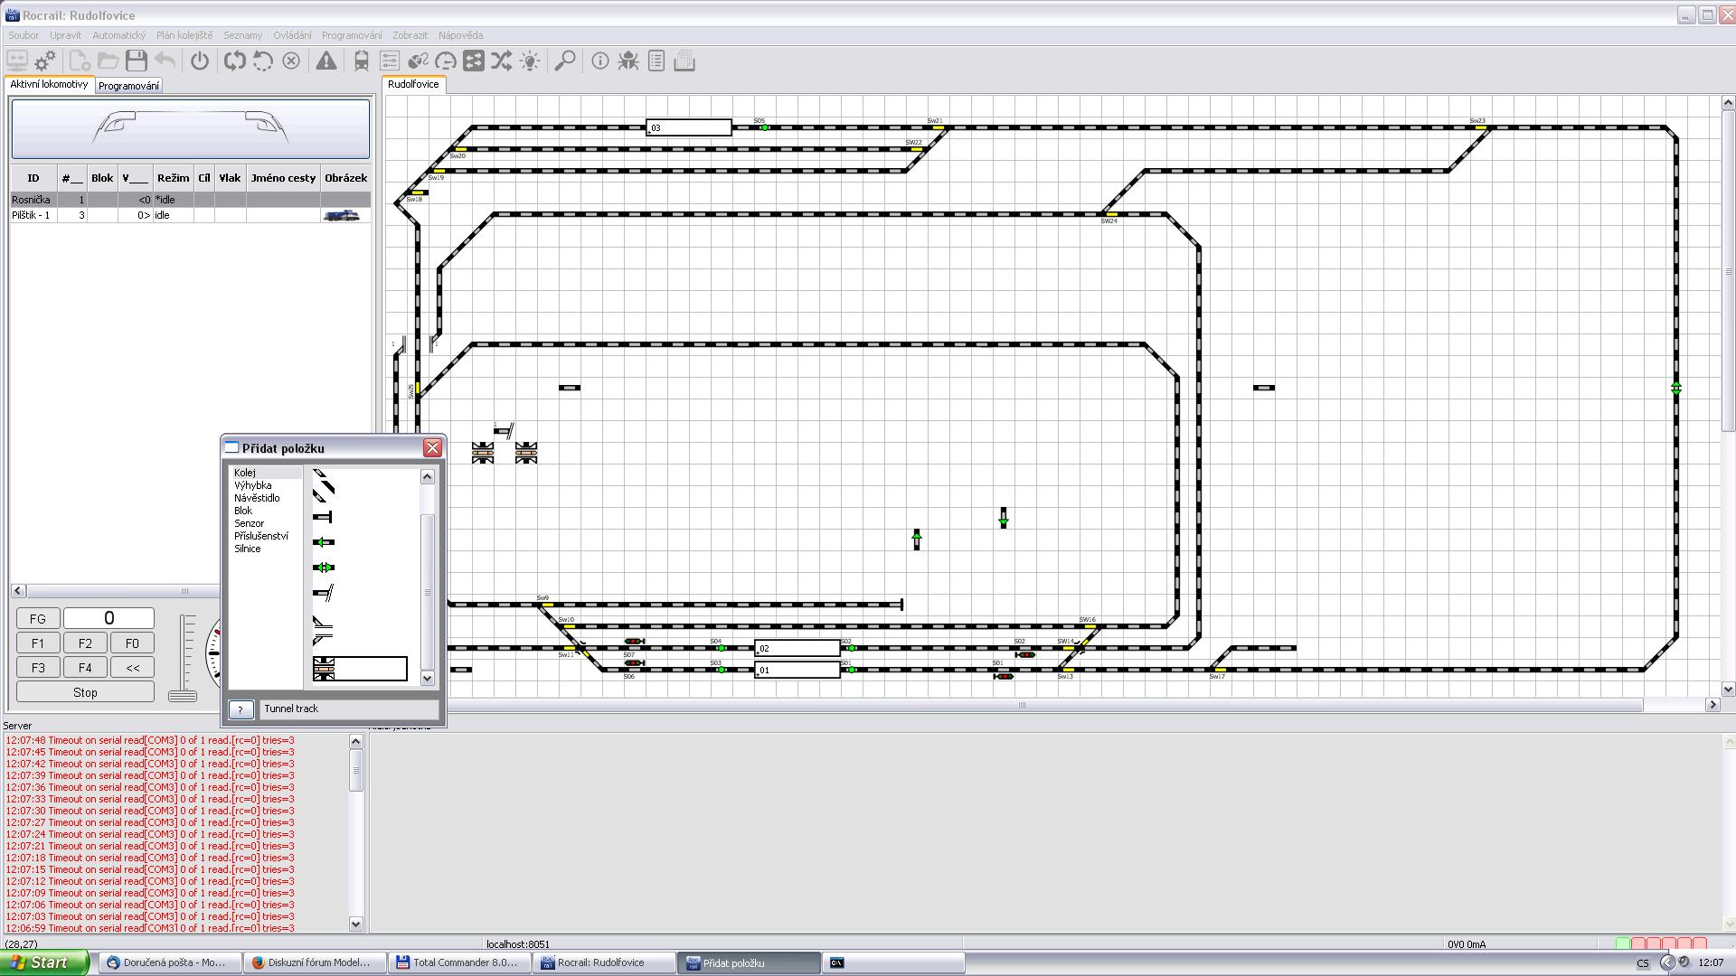Click the bug debug icon

click(627, 61)
